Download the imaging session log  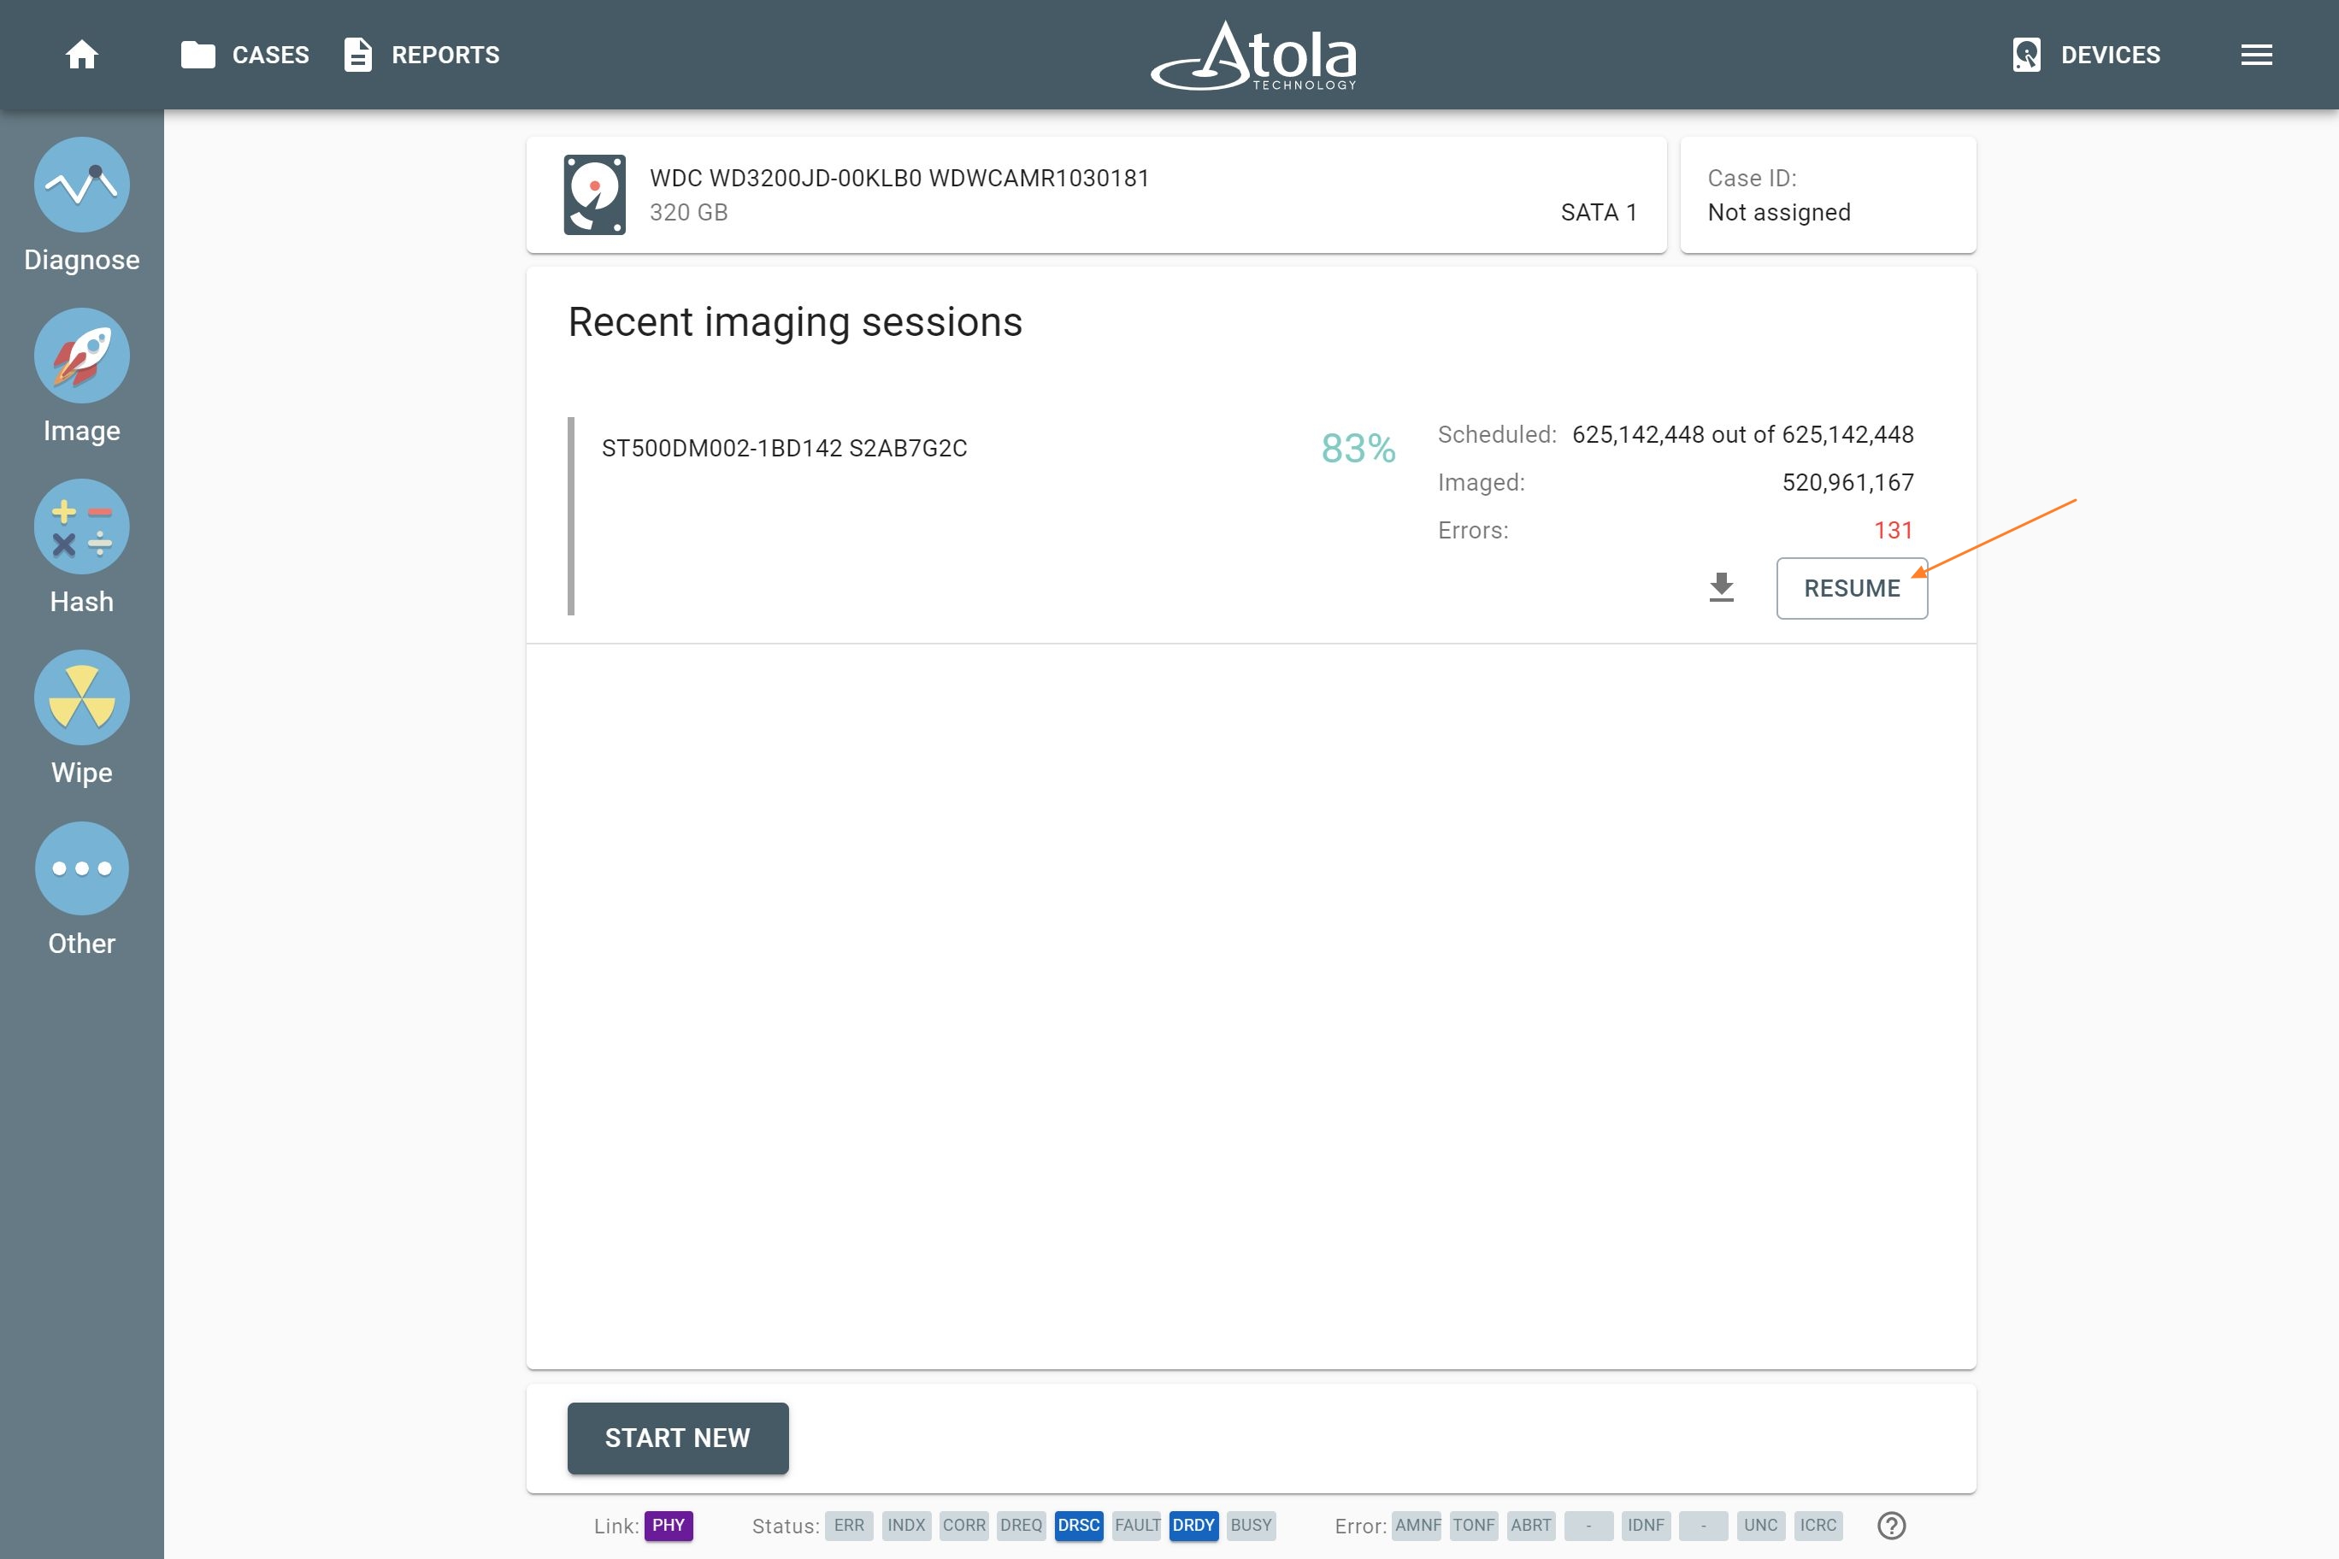pos(1722,589)
